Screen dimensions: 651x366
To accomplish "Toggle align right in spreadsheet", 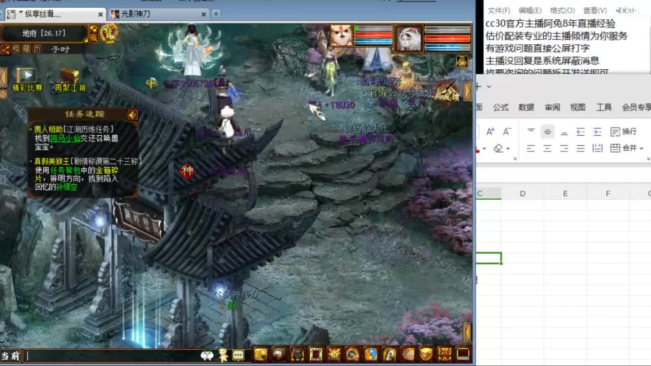I will pyautogui.click(x=564, y=148).
